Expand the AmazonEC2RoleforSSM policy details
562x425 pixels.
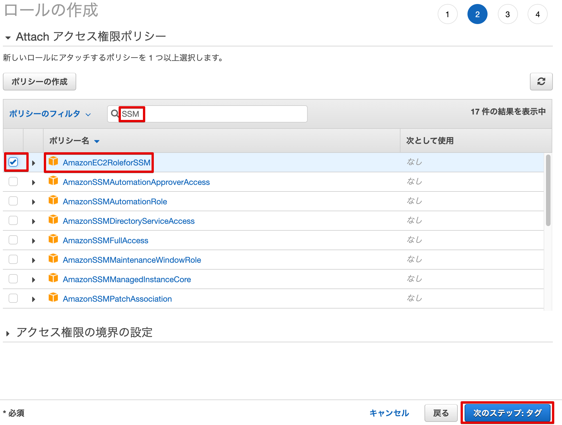pyautogui.click(x=34, y=163)
